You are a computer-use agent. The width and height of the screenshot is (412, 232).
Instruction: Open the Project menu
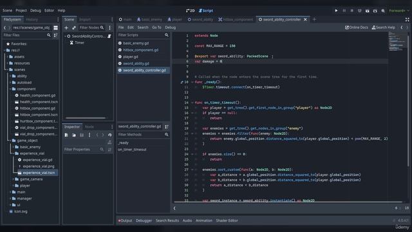[21, 10]
